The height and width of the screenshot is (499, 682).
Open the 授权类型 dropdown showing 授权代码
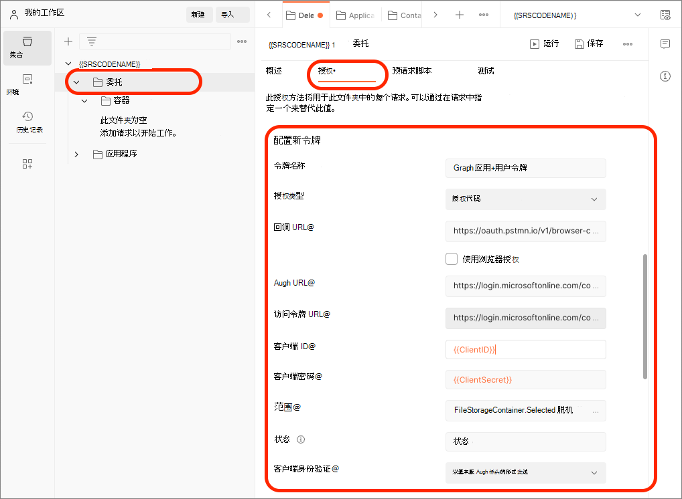coord(525,199)
